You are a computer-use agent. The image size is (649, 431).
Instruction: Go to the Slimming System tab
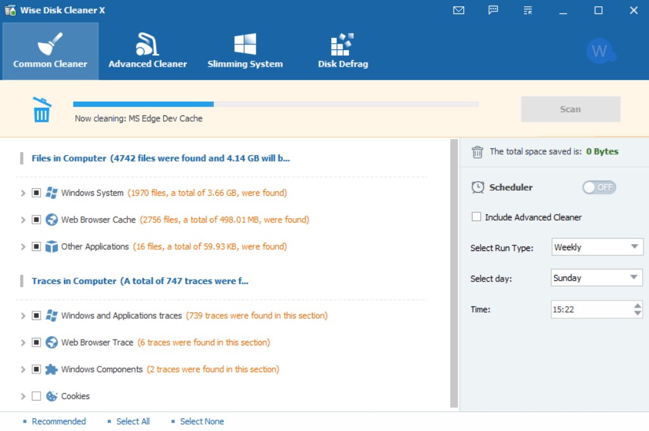pyautogui.click(x=245, y=51)
